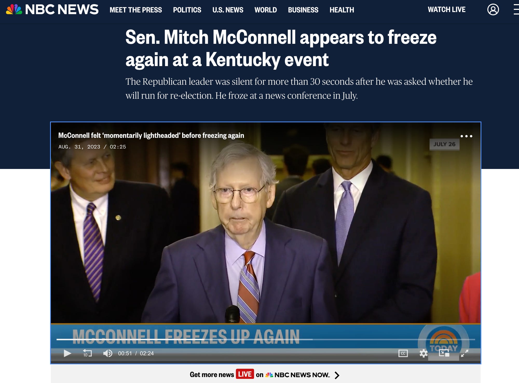Open video settings gear

424,353
